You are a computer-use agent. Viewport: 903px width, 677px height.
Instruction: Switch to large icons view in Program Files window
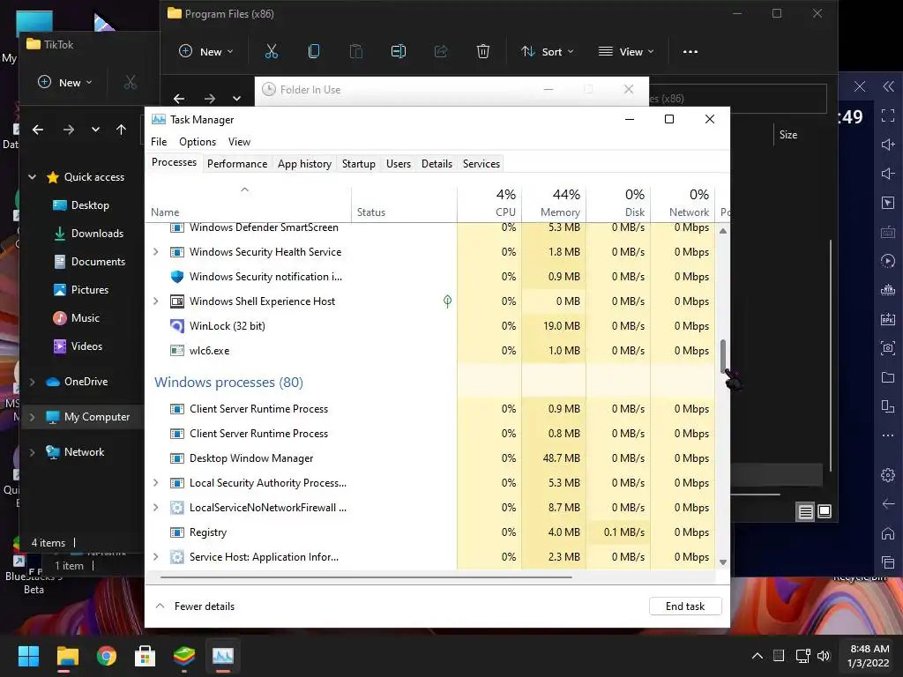coord(825,511)
